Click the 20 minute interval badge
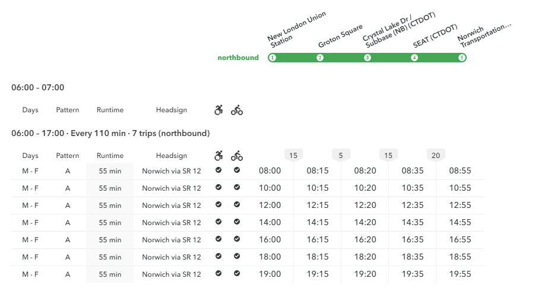535x294 pixels. click(436, 156)
